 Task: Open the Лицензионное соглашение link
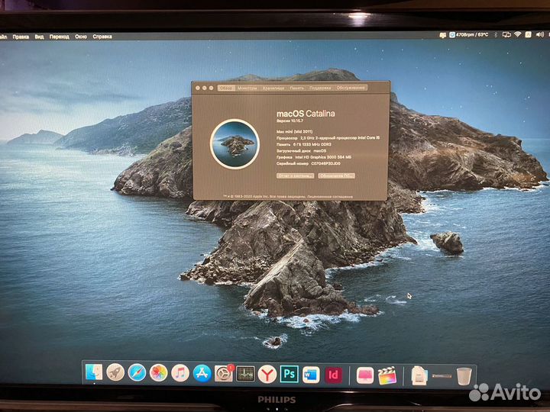click(x=330, y=197)
